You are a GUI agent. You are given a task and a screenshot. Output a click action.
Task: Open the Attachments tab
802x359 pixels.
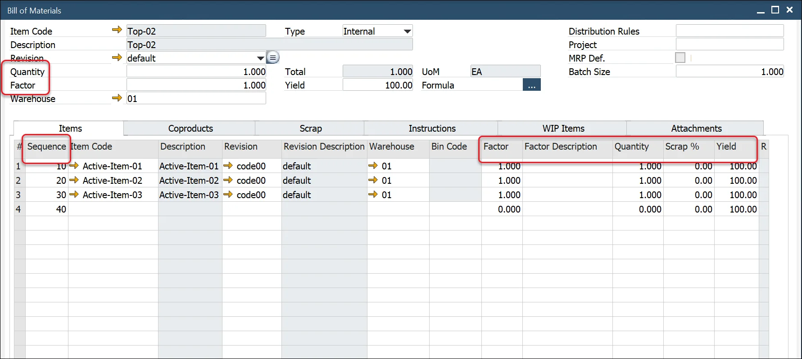696,129
